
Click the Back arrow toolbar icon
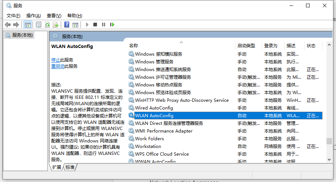(8, 25)
